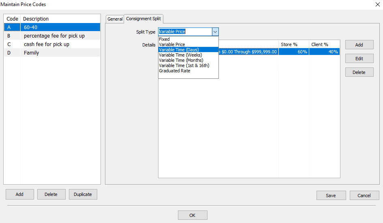Image resolution: width=383 pixels, height=223 pixels.
Task: Delete the selected split detail
Action: [359, 72]
